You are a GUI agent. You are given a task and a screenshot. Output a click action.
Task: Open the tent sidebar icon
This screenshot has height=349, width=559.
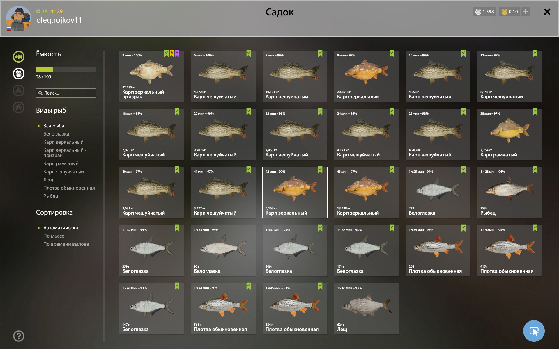coord(19,90)
